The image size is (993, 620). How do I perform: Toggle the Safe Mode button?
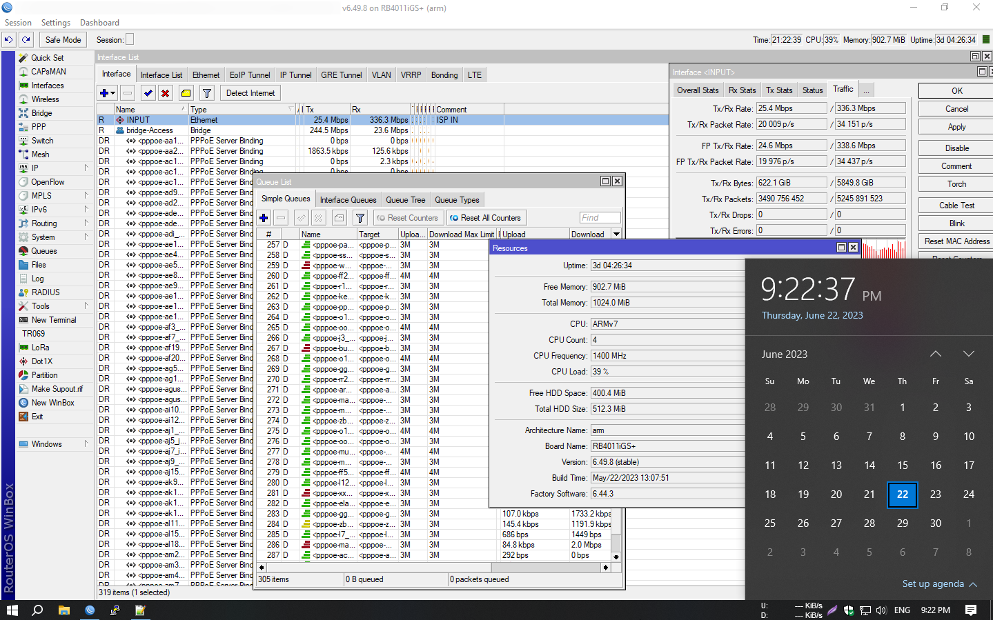click(63, 40)
